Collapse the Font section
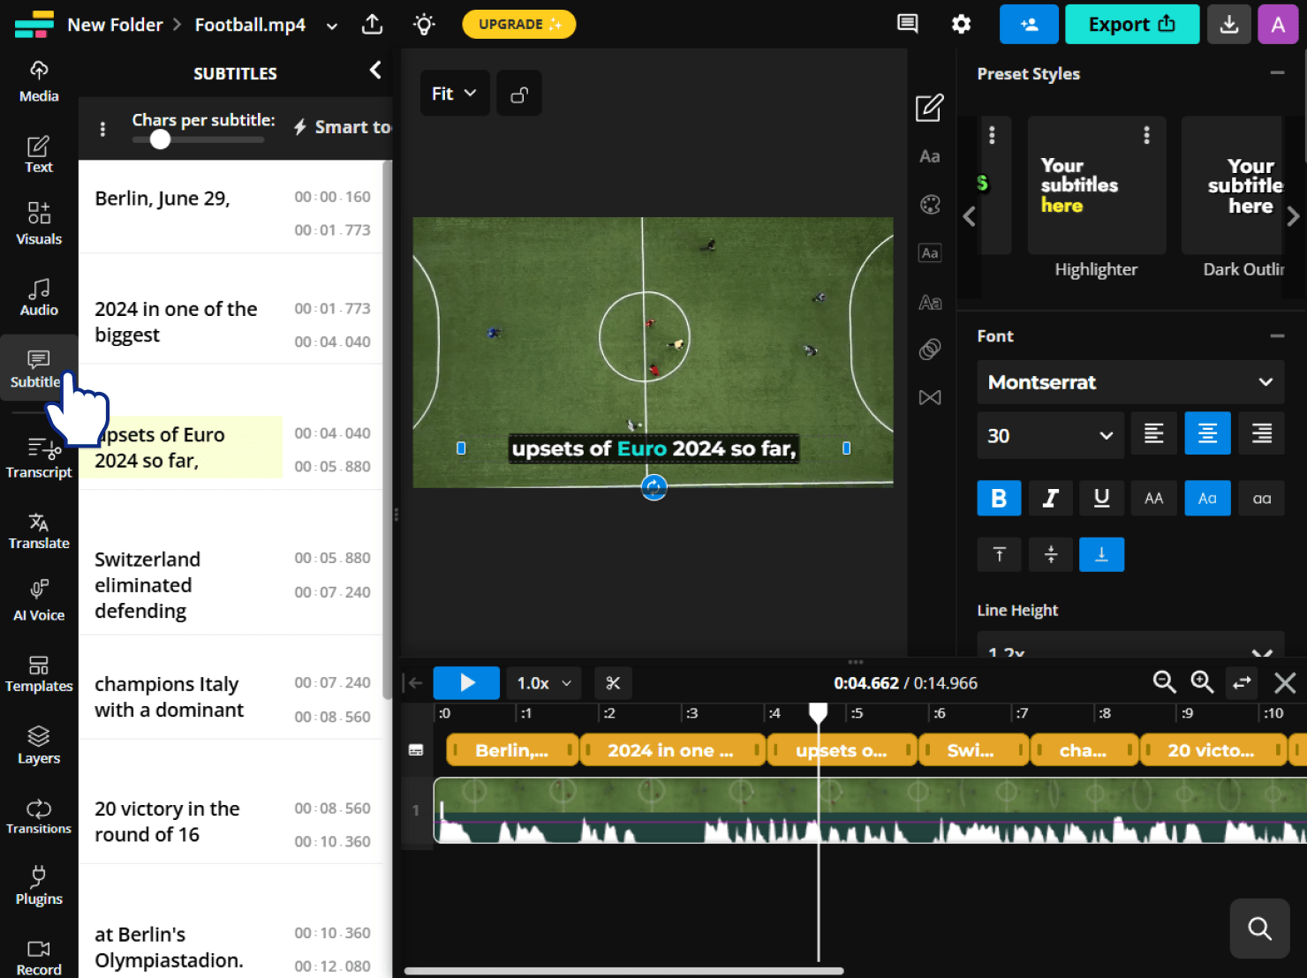 pos(1277,335)
